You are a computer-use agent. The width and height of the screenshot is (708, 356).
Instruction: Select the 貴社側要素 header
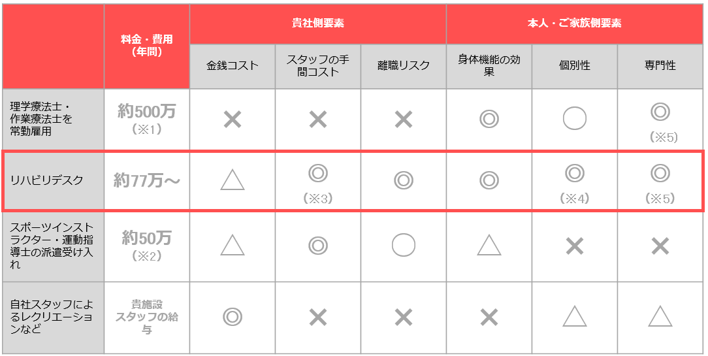(x=318, y=24)
